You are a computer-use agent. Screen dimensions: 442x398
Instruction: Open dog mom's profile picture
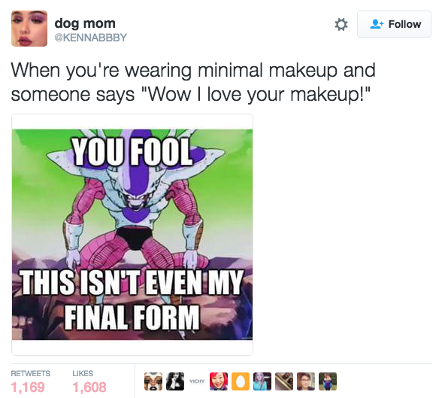[x=29, y=29]
